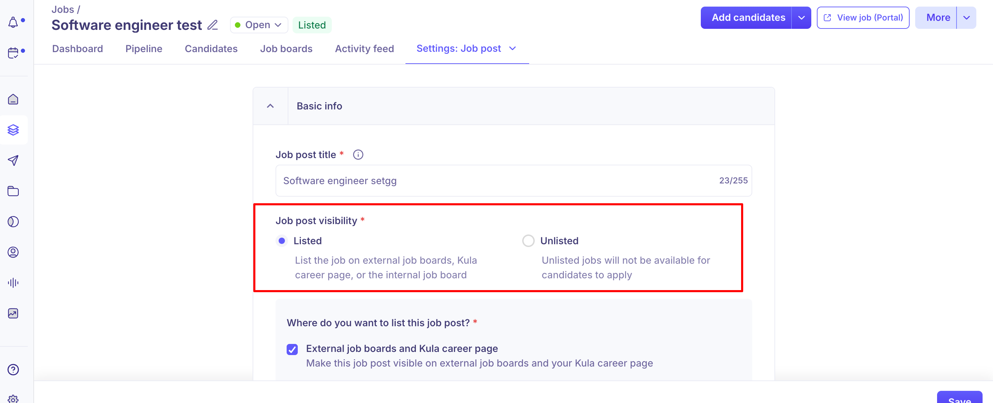Open the audio waveform icon in sidebar
Image resolution: width=993 pixels, height=403 pixels.
pyautogui.click(x=13, y=283)
